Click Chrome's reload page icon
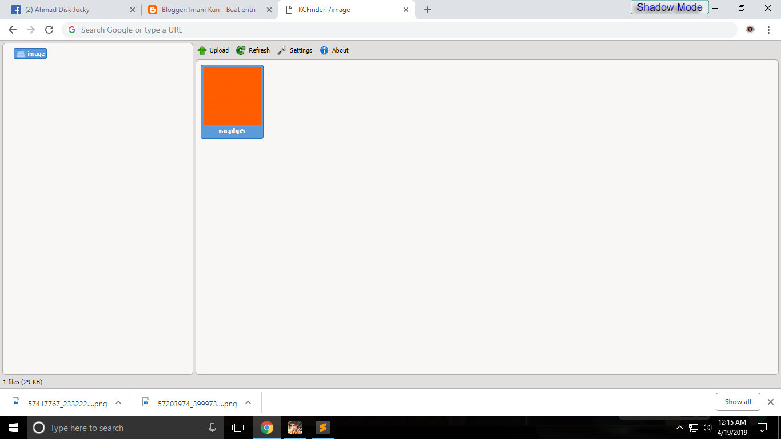The width and height of the screenshot is (781, 439). pyautogui.click(x=49, y=29)
